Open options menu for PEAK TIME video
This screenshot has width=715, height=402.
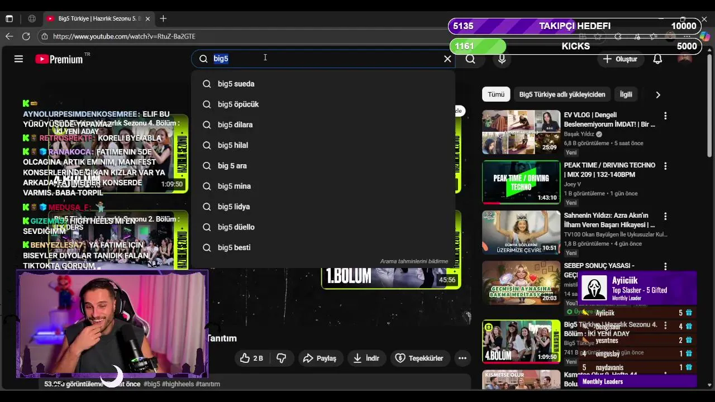(x=665, y=166)
